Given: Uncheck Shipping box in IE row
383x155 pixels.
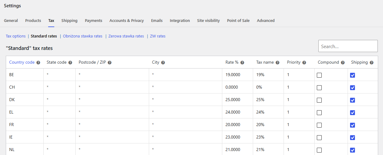Looking at the screenshot, I should (353, 138).
